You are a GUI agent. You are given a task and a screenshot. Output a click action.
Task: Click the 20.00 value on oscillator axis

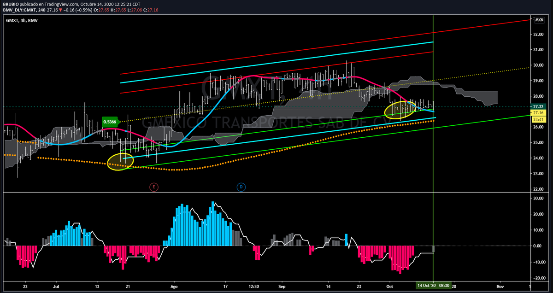pos(539,214)
